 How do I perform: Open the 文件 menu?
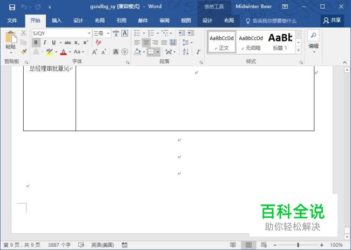[x=12, y=21]
